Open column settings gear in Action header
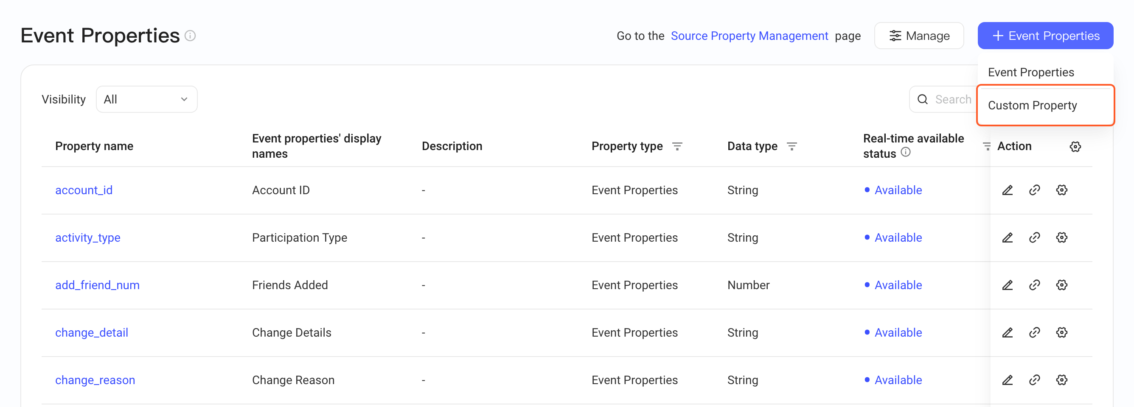This screenshot has width=1134, height=407. (1075, 146)
